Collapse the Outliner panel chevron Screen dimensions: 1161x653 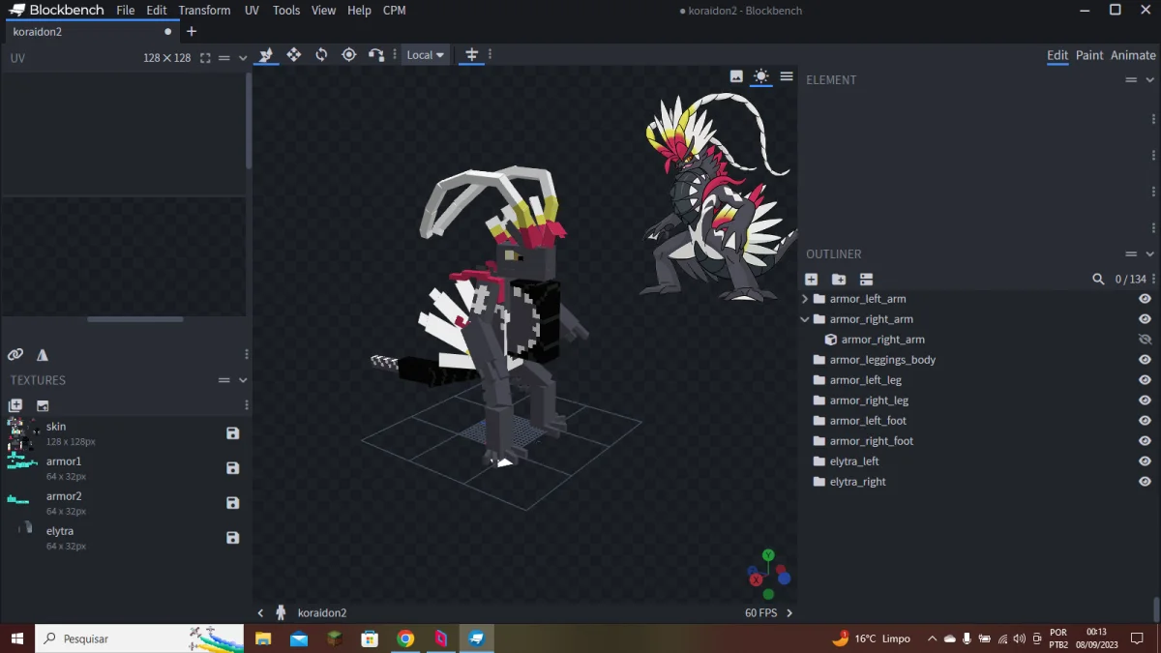pyautogui.click(x=1149, y=254)
